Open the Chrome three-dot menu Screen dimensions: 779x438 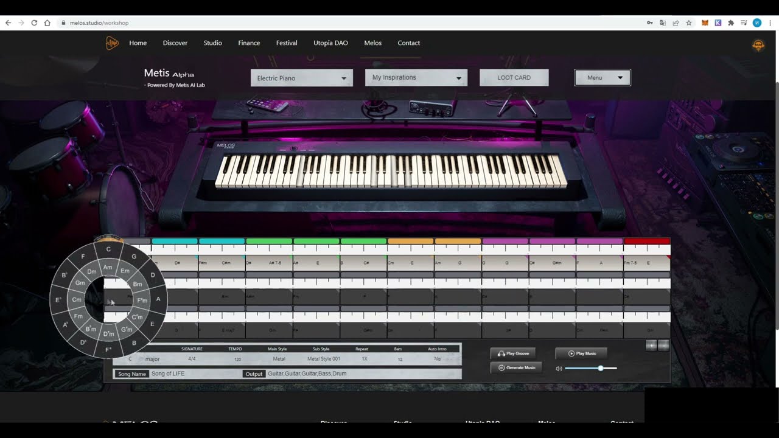click(770, 23)
